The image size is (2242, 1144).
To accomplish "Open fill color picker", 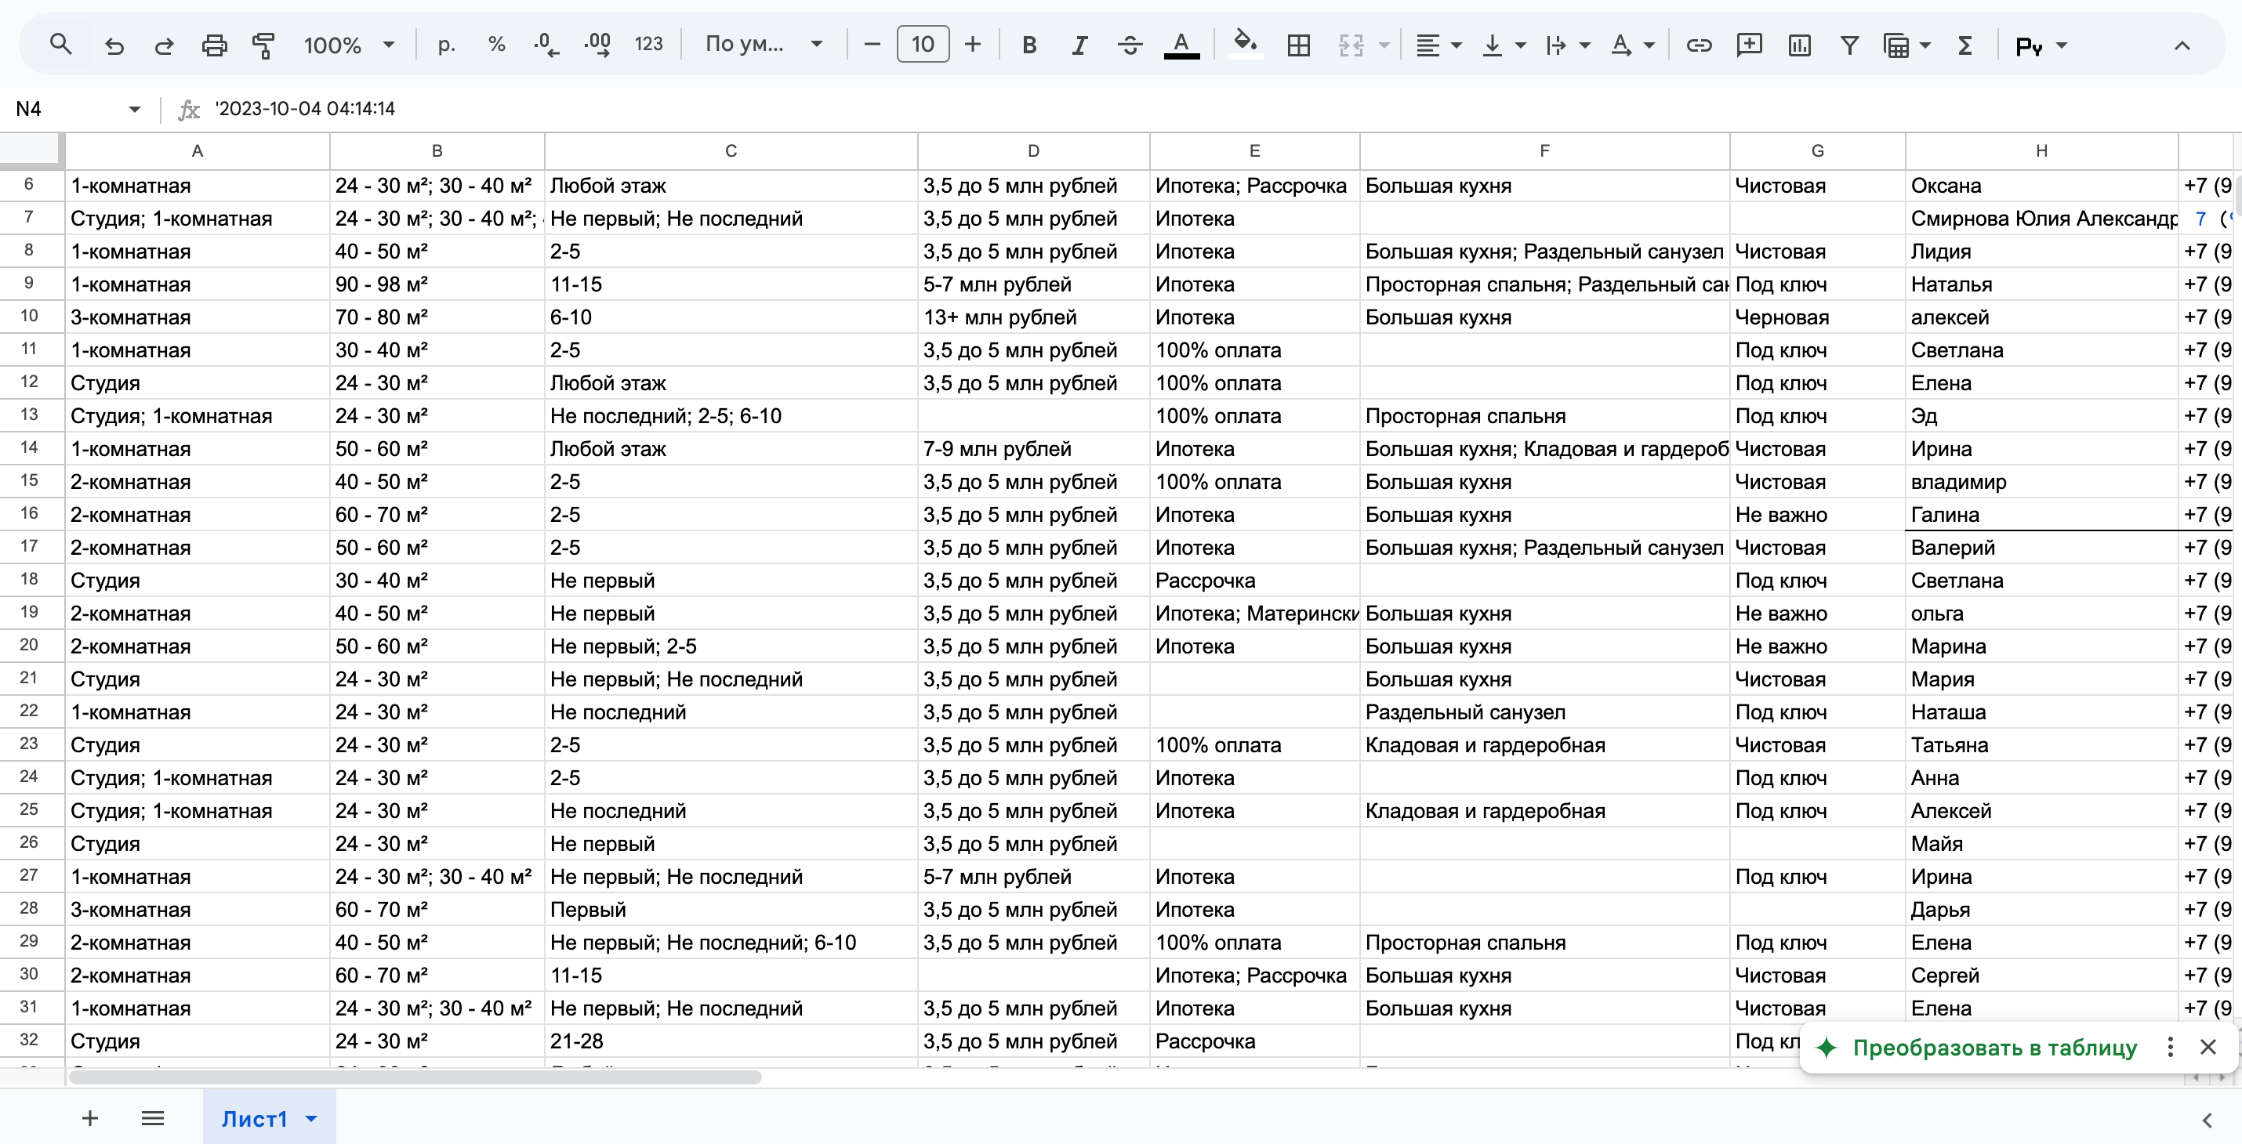I will 1246,45.
